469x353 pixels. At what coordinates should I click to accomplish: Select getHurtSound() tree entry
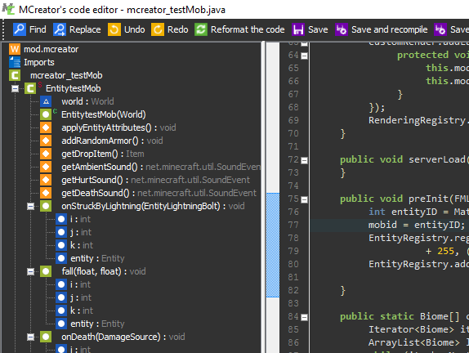(155, 180)
